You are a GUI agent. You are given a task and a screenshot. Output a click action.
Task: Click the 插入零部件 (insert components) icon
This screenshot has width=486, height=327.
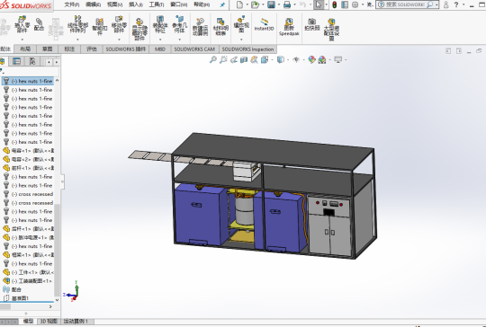22,25
